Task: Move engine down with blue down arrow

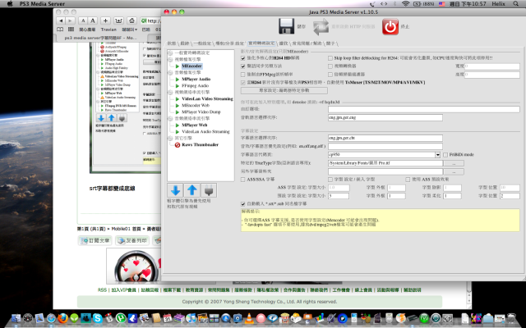Action: point(175,190)
